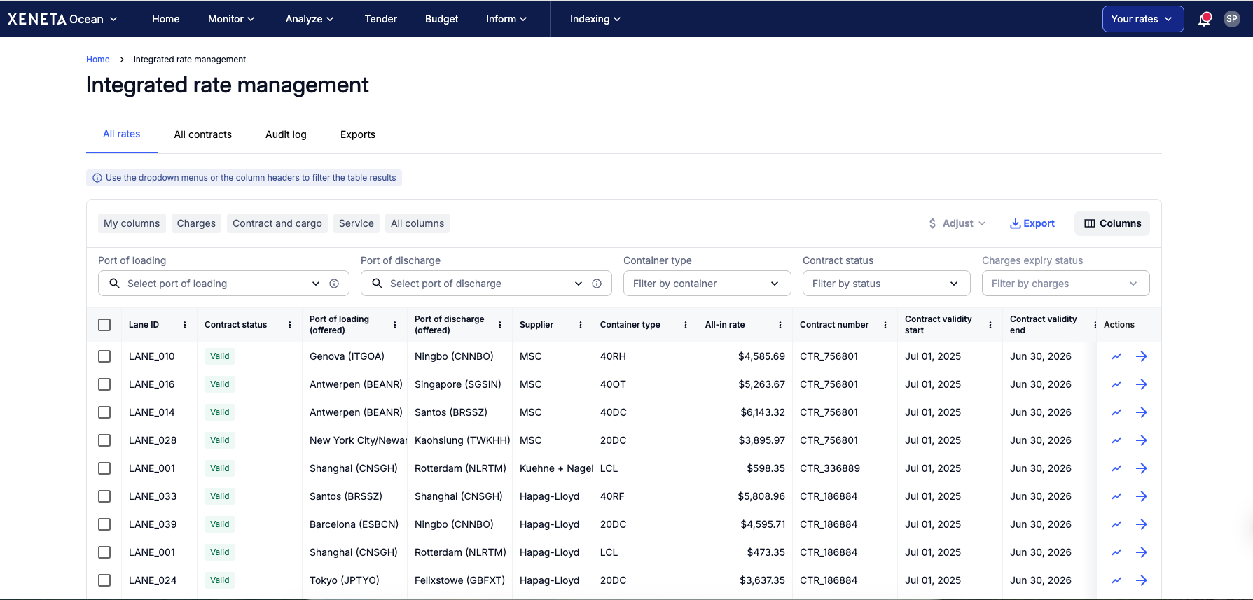Open the Audit log tab
This screenshot has width=1253, height=600.
tap(286, 134)
